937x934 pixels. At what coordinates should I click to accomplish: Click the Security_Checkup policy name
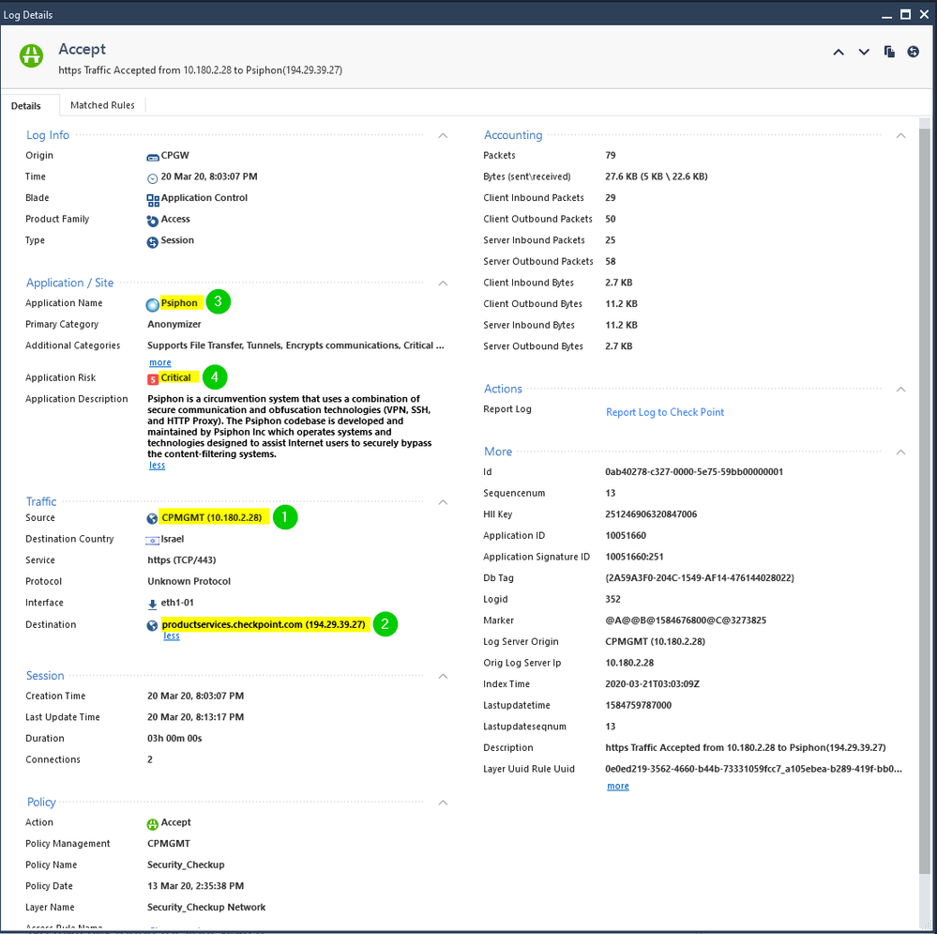[x=186, y=865]
